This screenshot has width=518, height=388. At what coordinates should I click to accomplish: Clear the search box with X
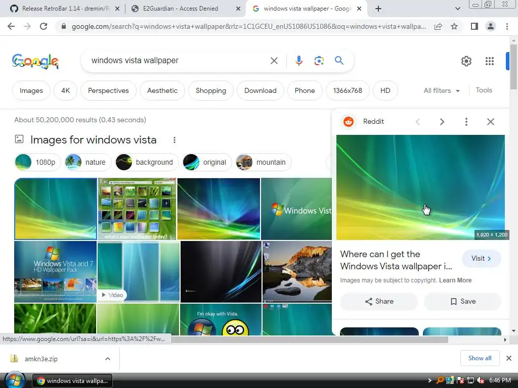pos(274,61)
